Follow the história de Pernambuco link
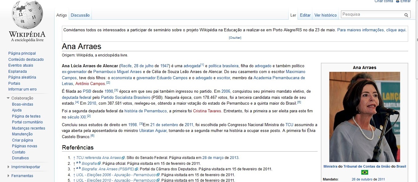The width and height of the screenshot is (418, 182). [146, 111]
